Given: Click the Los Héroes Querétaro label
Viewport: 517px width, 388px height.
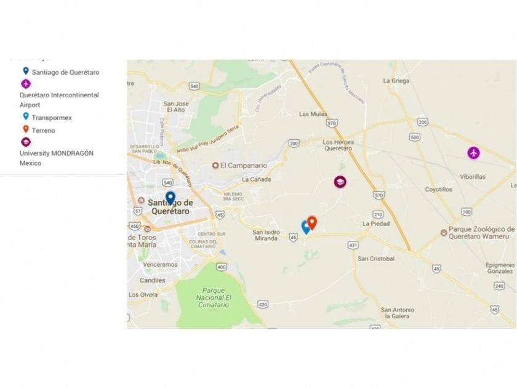Looking at the screenshot, I should (339, 145).
